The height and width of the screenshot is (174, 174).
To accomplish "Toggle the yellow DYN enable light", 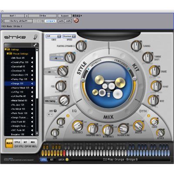I will (x=148, y=116).
